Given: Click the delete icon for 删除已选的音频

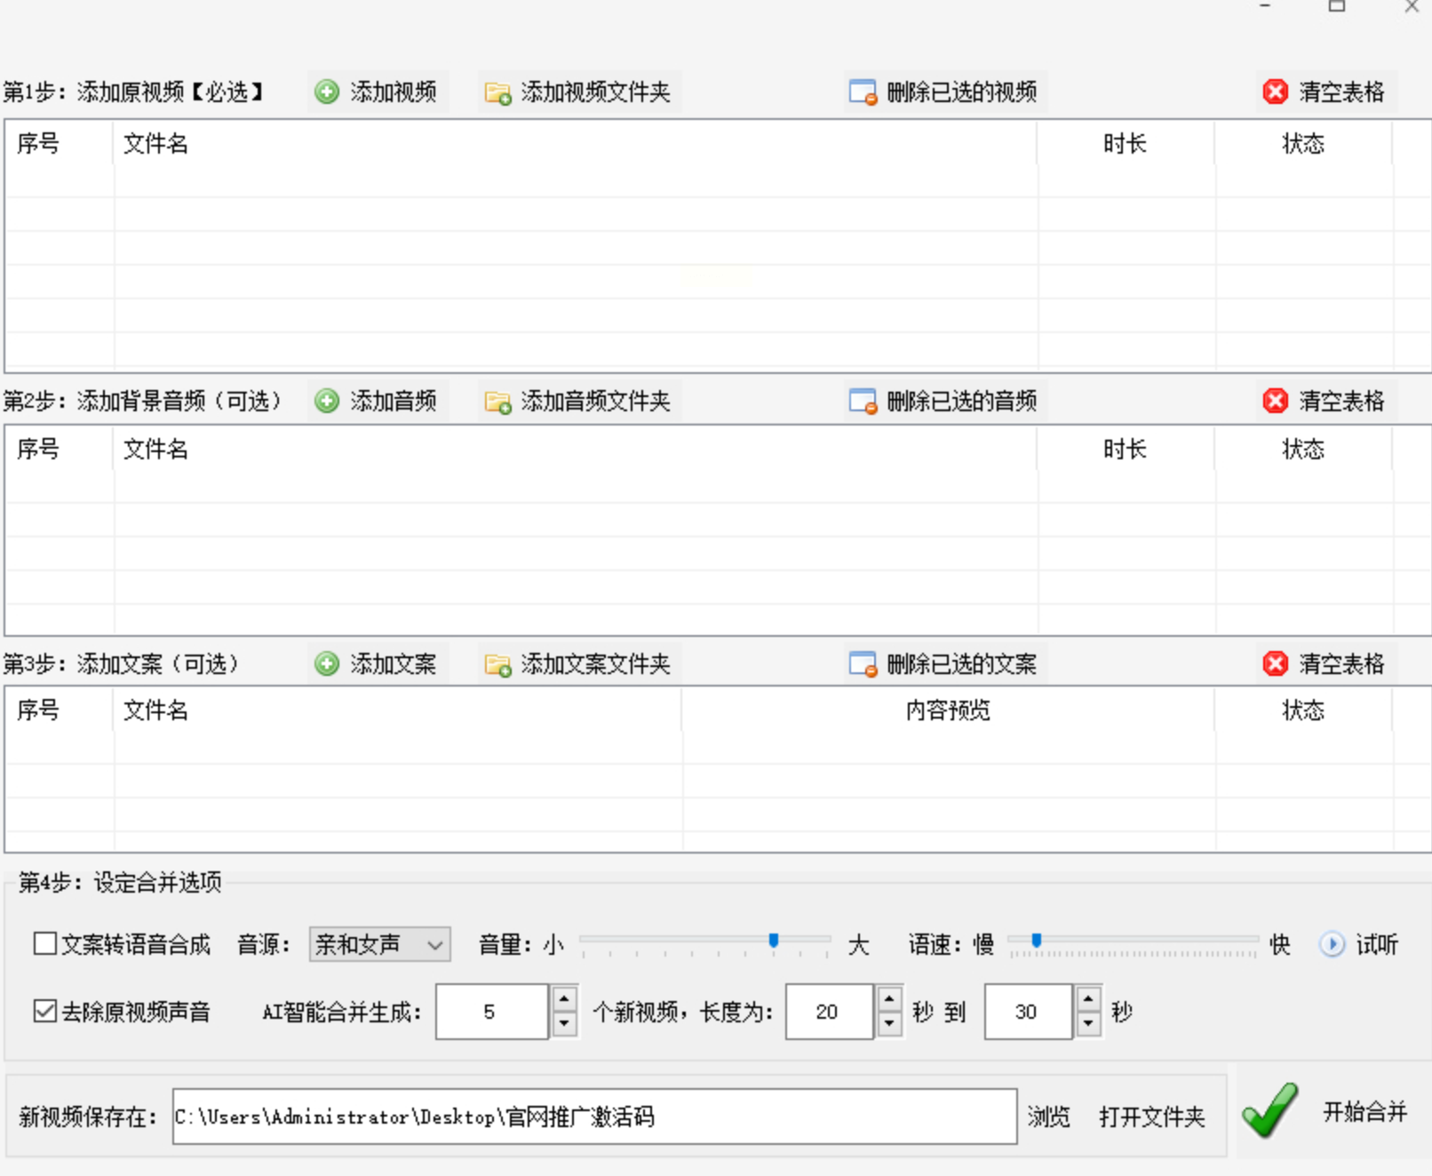Looking at the screenshot, I should pyautogui.click(x=863, y=401).
